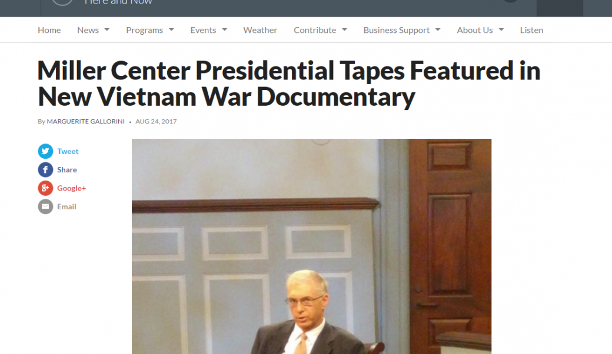The width and height of the screenshot is (612, 354).
Task: Expand the Programs dropdown arrow
Action: [x=171, y=30]
